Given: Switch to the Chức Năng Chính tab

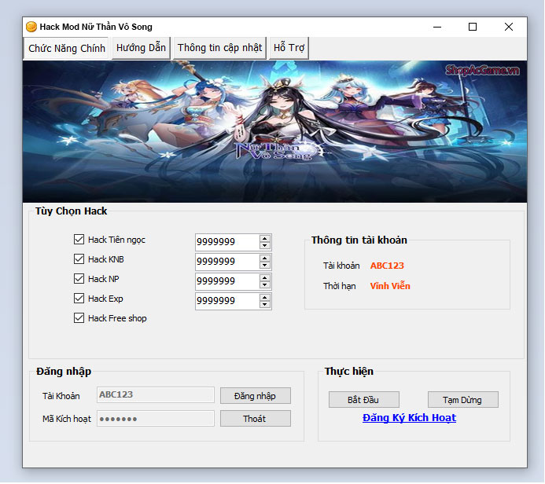Looking at the screenshot, I should click(x=66, y=48).
